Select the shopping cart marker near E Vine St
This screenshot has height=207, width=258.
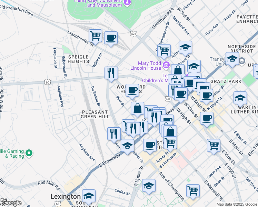[x=214, y=147]
